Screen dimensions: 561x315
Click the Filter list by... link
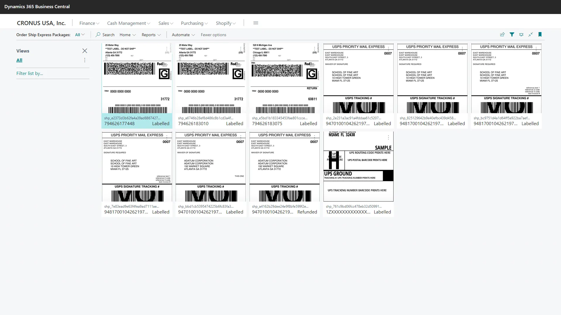click(x=30, y=73)
